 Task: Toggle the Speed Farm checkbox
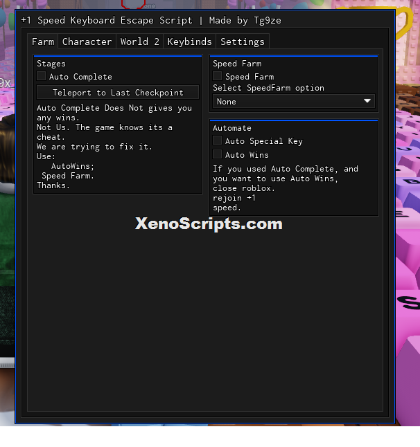218,76
